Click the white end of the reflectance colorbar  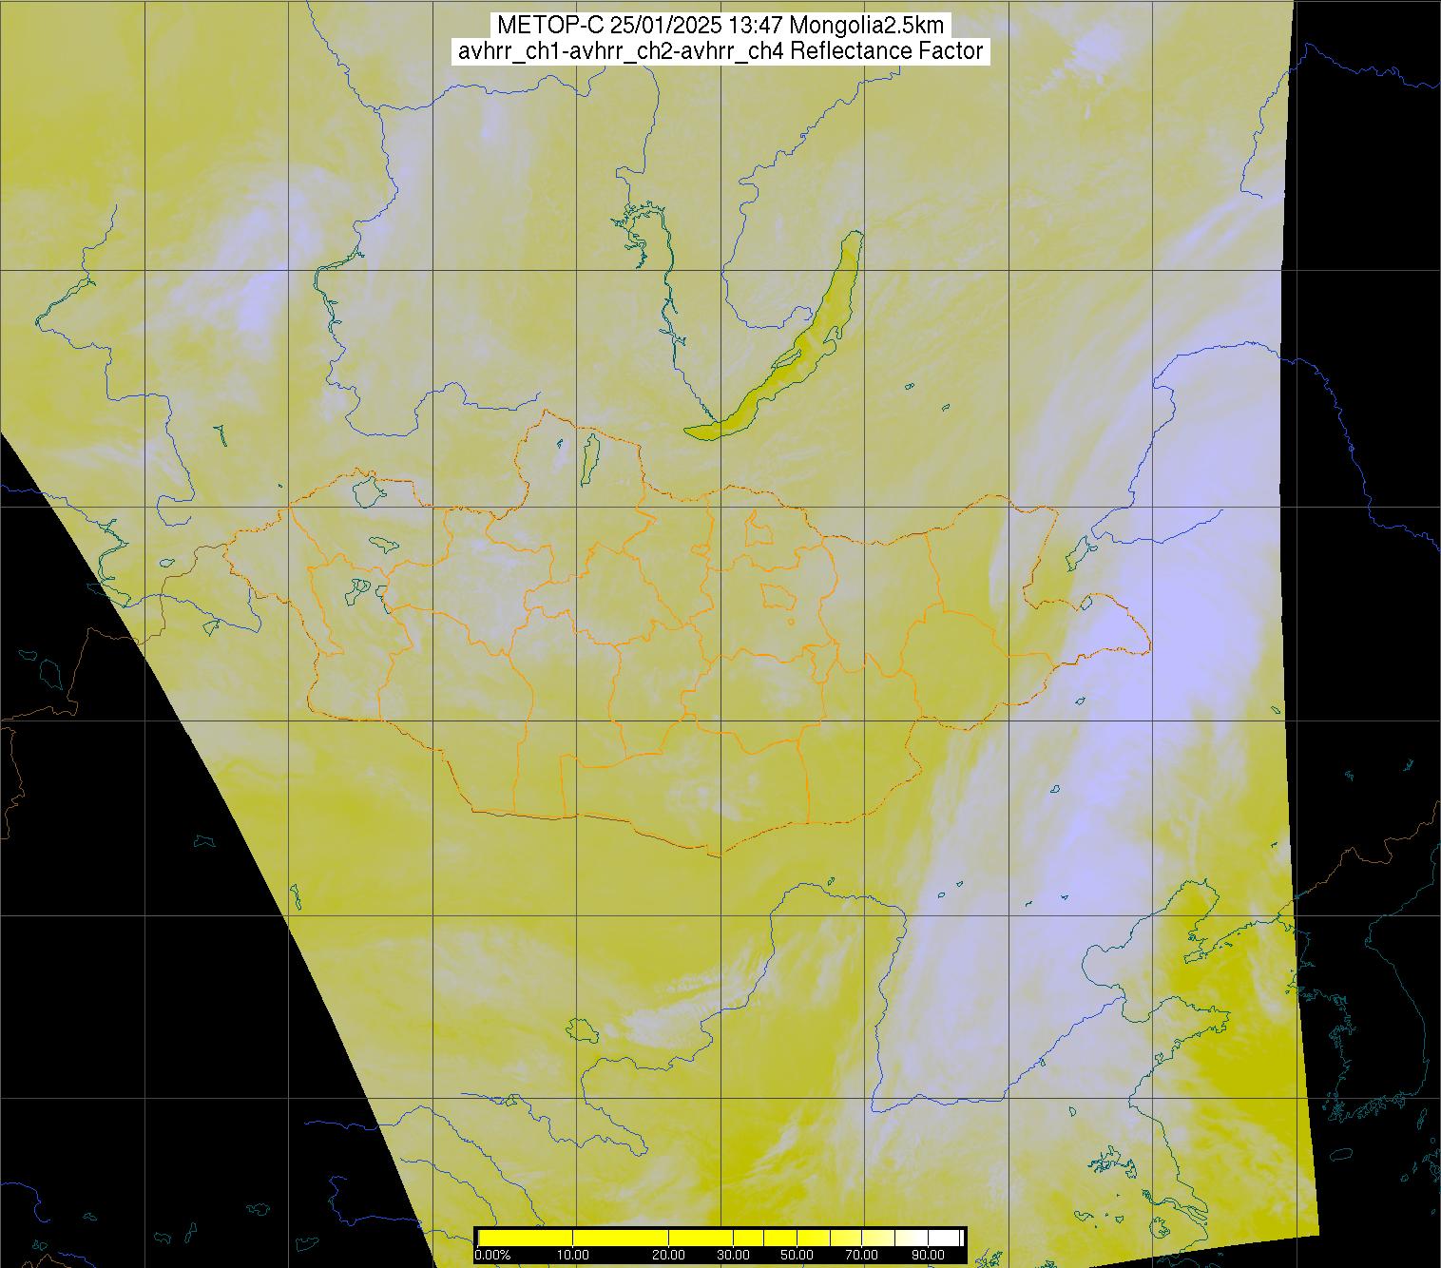(x=945, y=1238)
